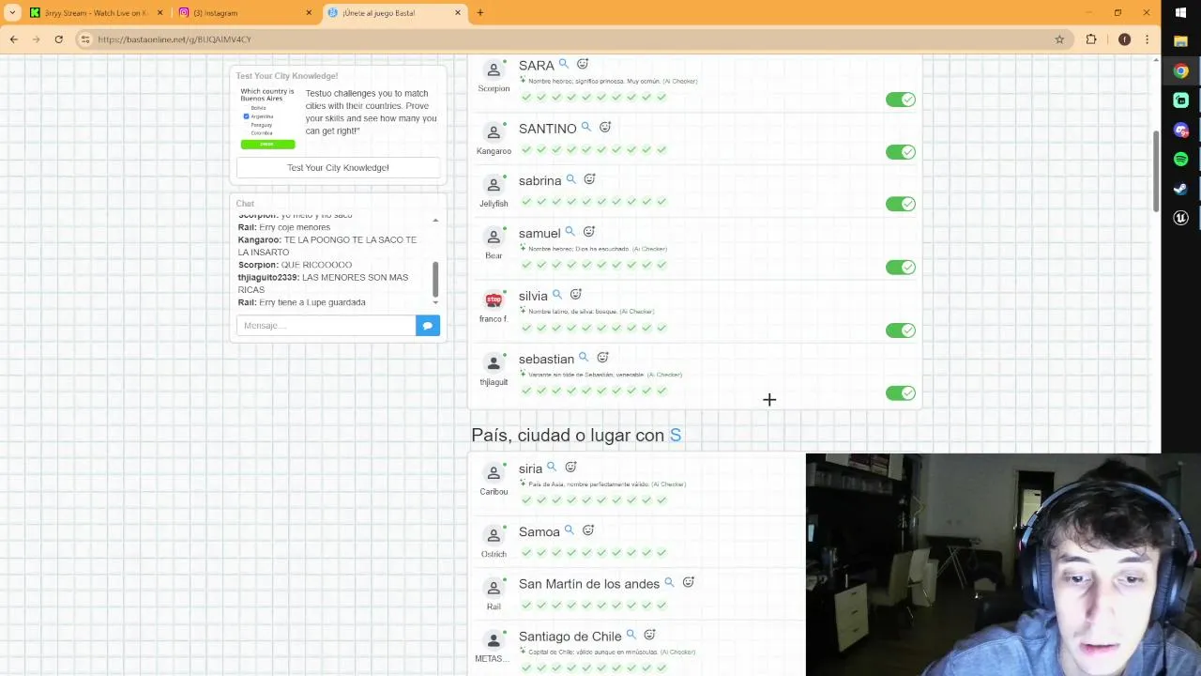This screenshot has height=676, width=1201.
Task: Focus the Mensaje chat input
Action: [x=326, y=325]
